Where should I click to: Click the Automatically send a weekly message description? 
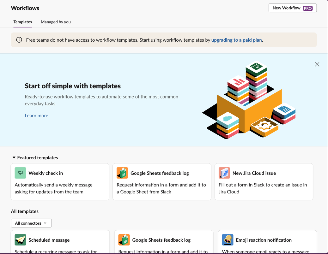(x=53, y=188)
